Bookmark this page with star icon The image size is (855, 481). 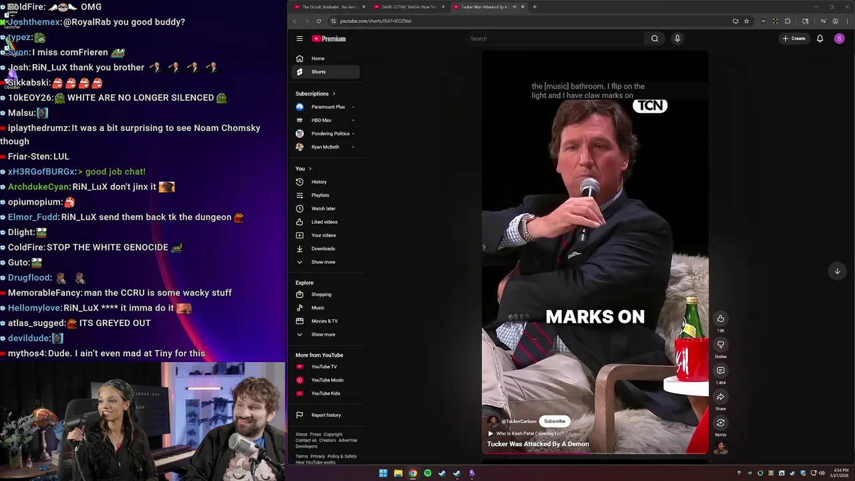pos(746,21)
